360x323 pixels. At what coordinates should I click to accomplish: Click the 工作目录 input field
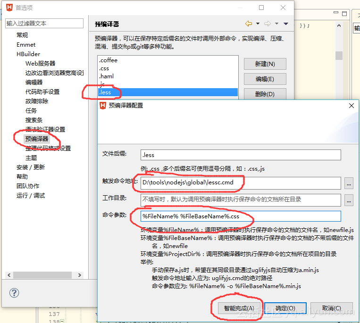tap(241, 200)
